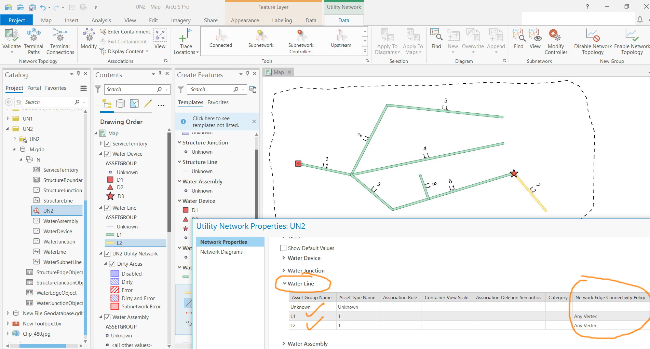The height and width of the screenshot is (349, 650).
Task: Switch to Favorites tab in Create Features
Action: [x=218, y=102]
